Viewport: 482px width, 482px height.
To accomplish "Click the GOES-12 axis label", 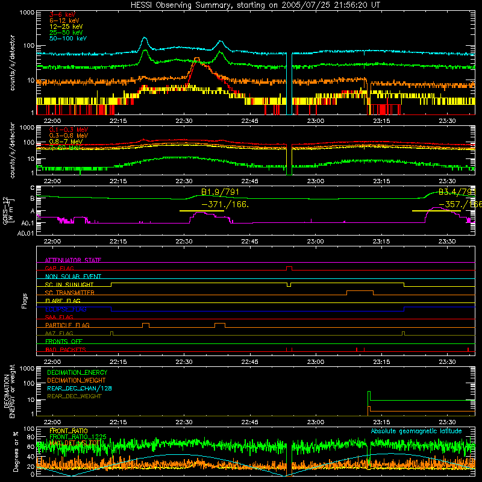I will 7,211.
